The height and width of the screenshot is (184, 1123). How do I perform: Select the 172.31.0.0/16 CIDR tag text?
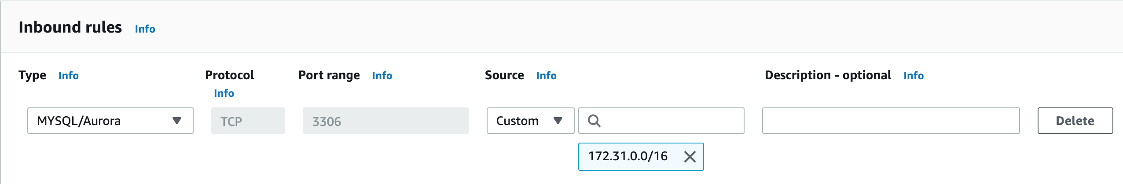(x=628, y=156)
